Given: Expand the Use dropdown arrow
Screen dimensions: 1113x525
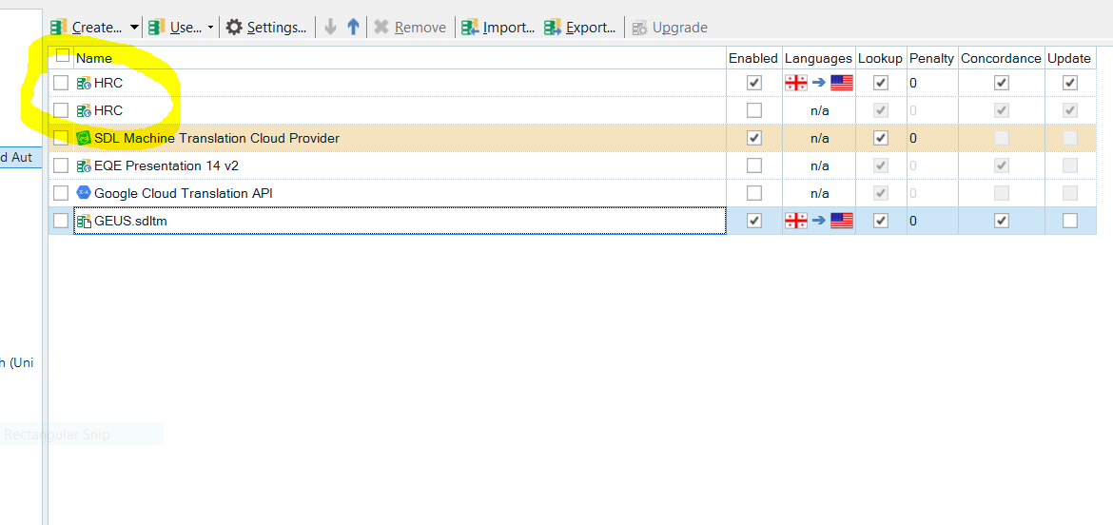Looking at the screenshot, I should point(211,28).
